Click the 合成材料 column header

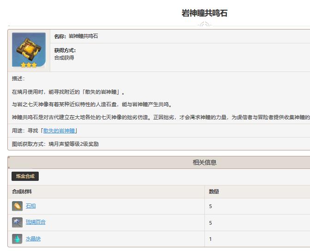click(x=22, y=191)
